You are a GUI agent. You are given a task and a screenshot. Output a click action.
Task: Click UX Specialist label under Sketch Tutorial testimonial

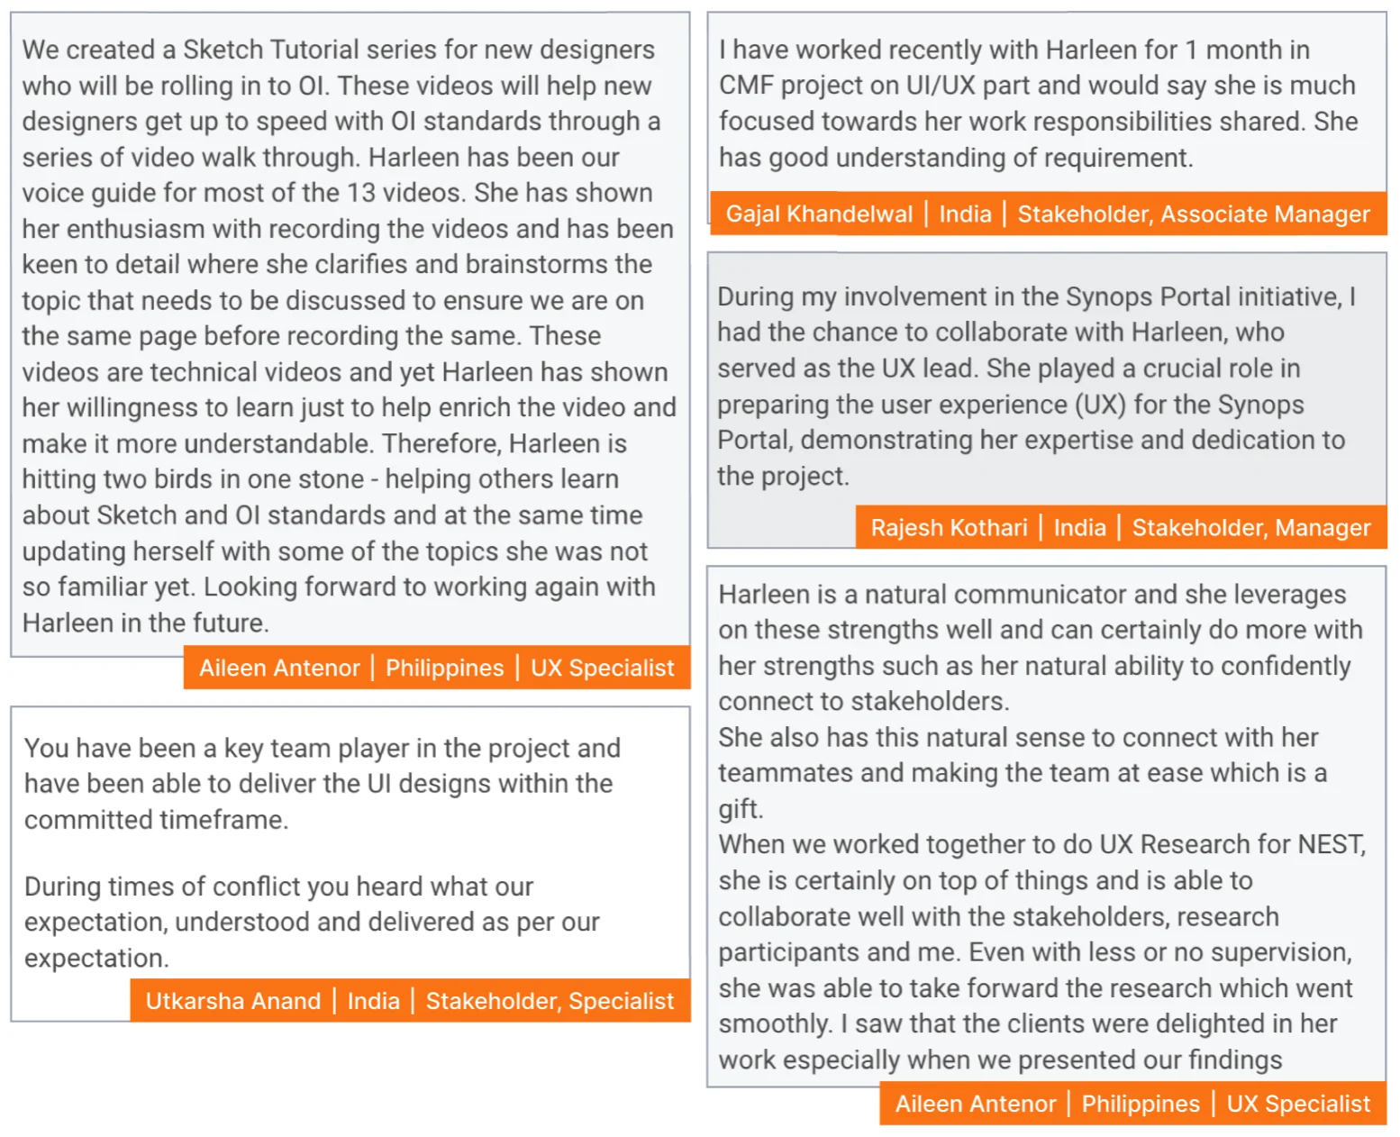pyautogui.click(x=602, y=668)
